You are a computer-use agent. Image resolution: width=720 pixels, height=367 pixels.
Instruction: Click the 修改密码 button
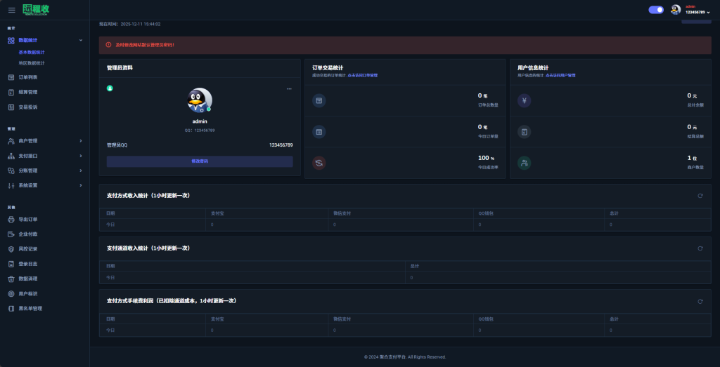coord(200,161)
